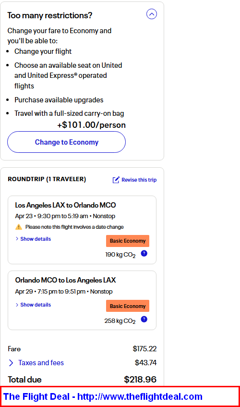This screenshot has width=240, height=407.
Task: Expand the Taxes and fees chevron
Action: [11, 363]
